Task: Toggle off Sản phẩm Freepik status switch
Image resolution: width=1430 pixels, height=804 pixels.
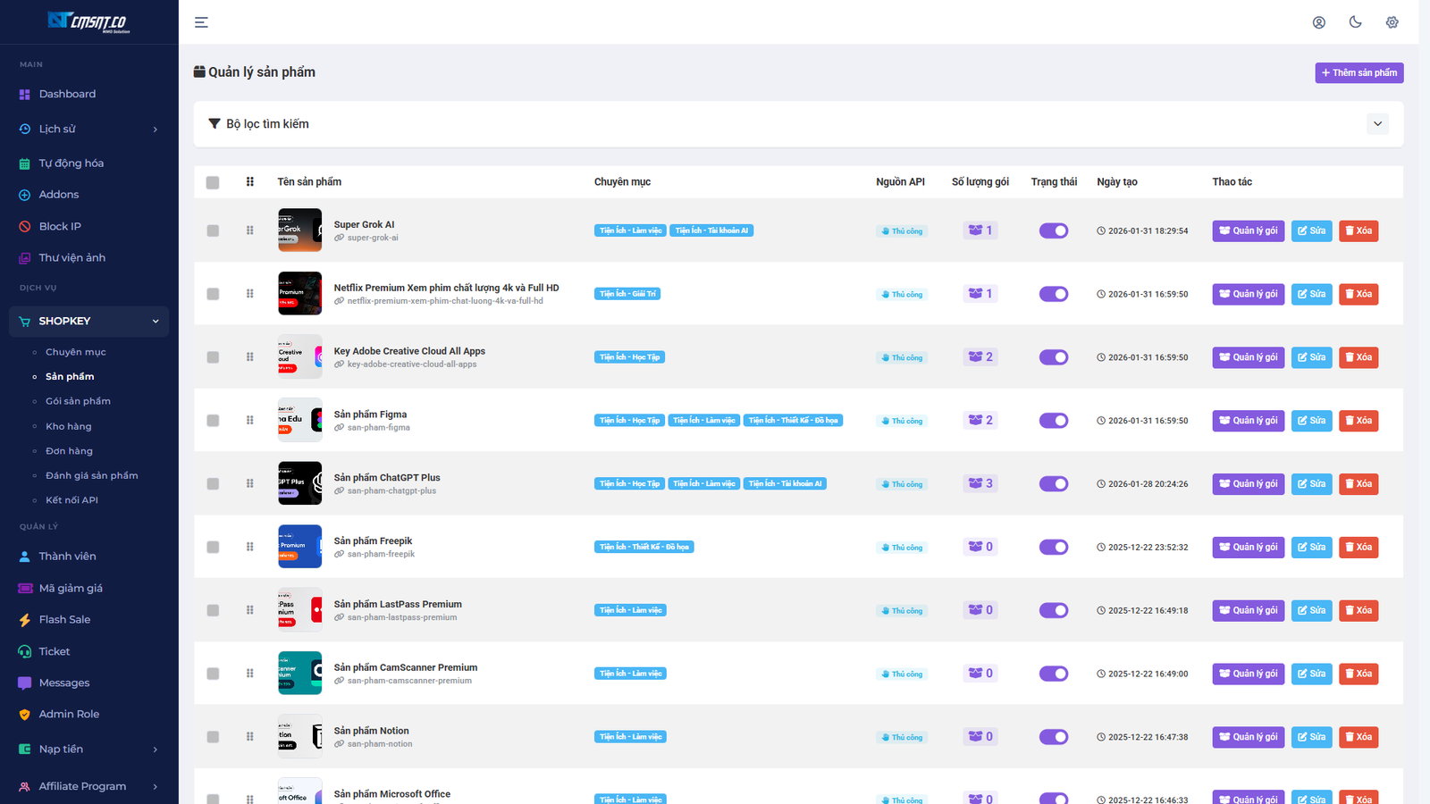Action: tap(1053, 547)
